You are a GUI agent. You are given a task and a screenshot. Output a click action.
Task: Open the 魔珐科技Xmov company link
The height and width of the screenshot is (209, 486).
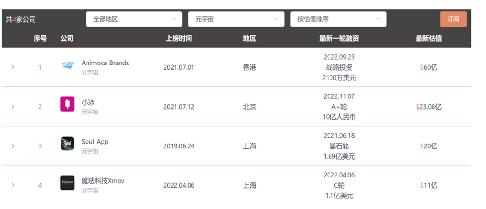tap(103, 181)
